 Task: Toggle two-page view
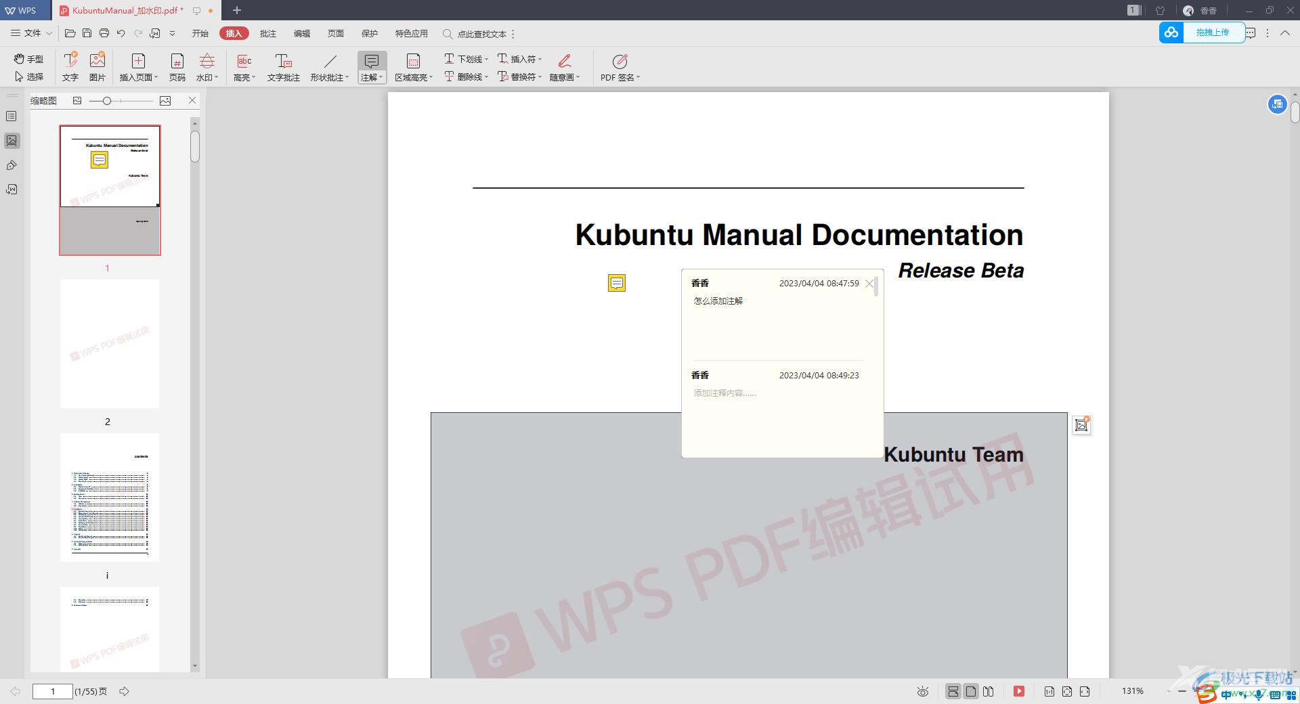coord(989,691)
